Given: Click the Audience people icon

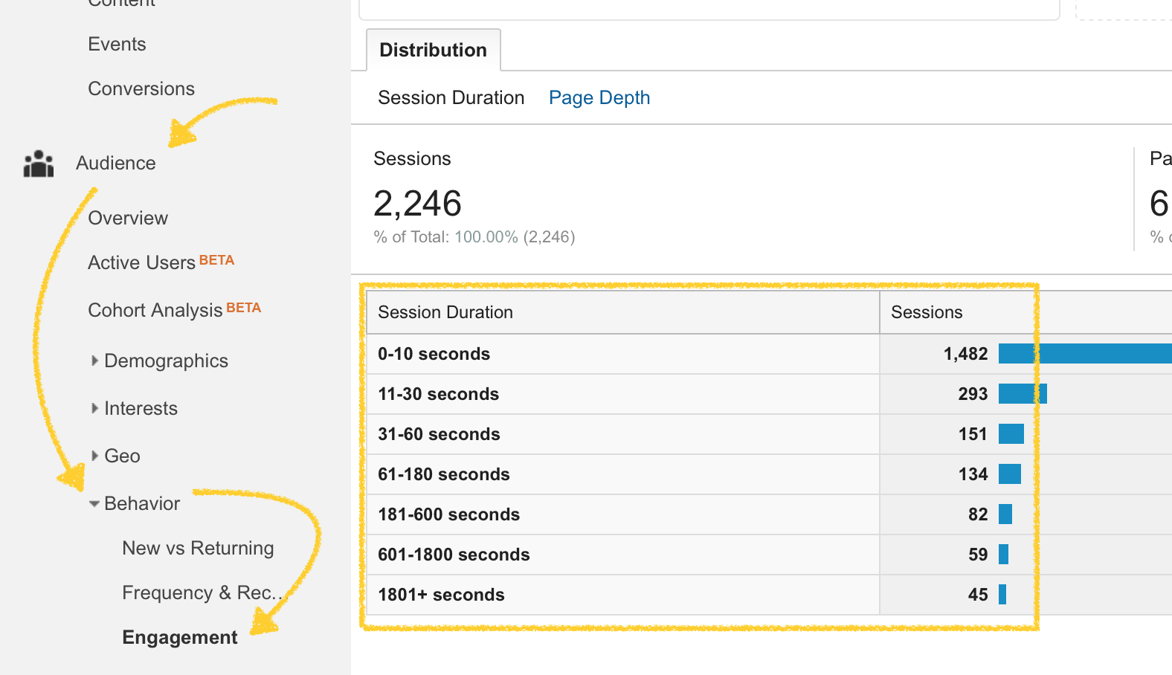Looking at the screenshot, I should [39, 164].
